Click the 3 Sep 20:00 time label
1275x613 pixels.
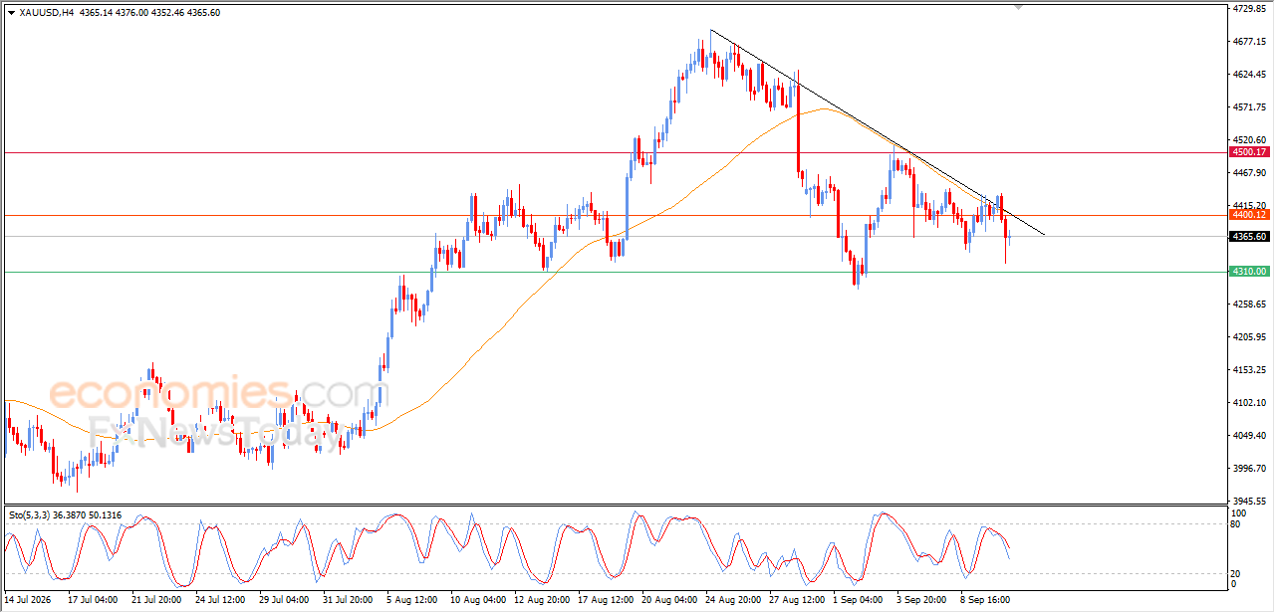point(922,600)
